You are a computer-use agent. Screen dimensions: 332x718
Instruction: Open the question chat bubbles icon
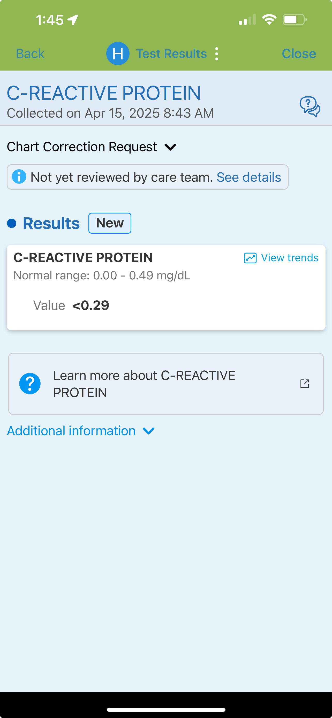[x=310, y=106]
